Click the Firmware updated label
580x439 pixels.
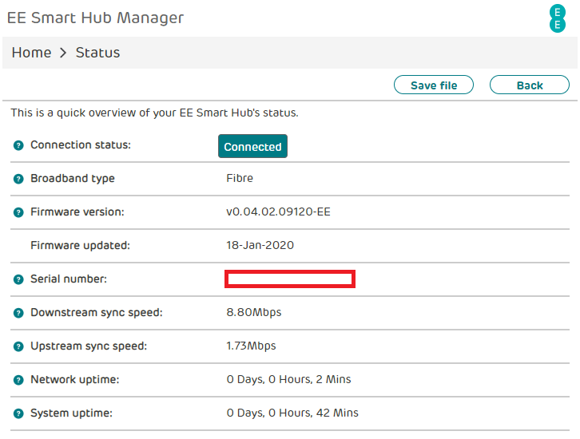pos(80,245)
